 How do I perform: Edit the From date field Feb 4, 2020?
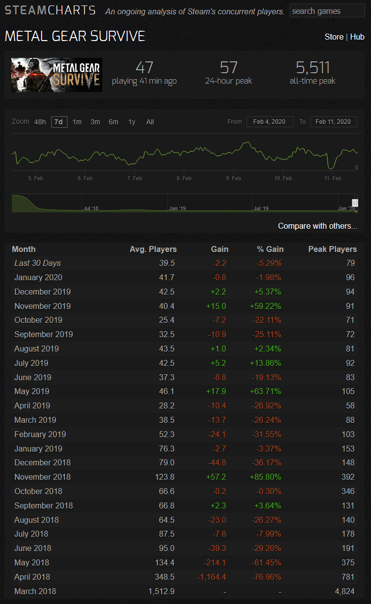(270, 122)
